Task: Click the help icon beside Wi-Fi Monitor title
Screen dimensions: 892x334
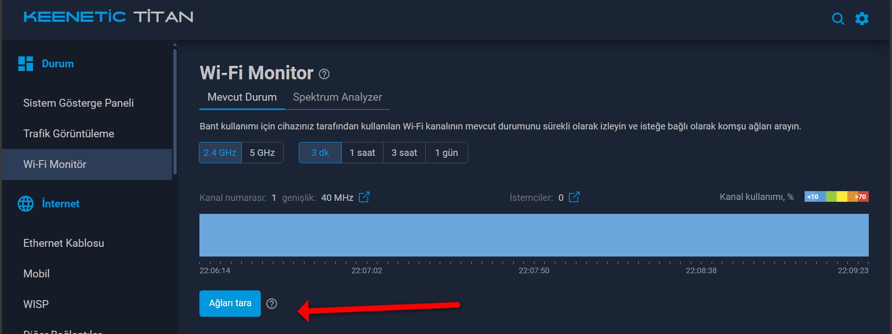Action: coord(324,74)
